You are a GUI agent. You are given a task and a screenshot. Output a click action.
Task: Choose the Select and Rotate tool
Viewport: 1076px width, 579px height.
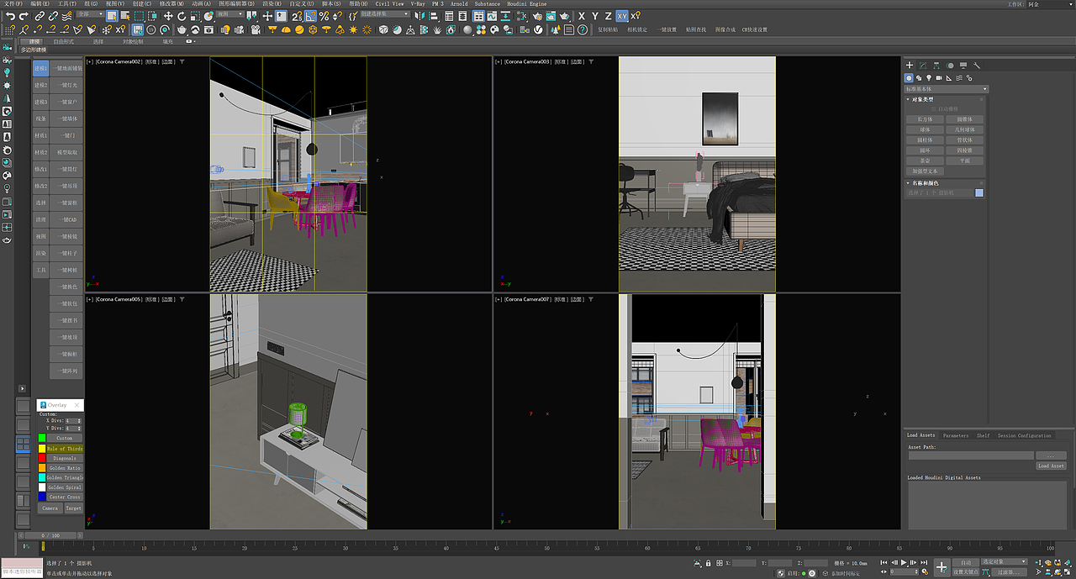(x=182, y=15)
